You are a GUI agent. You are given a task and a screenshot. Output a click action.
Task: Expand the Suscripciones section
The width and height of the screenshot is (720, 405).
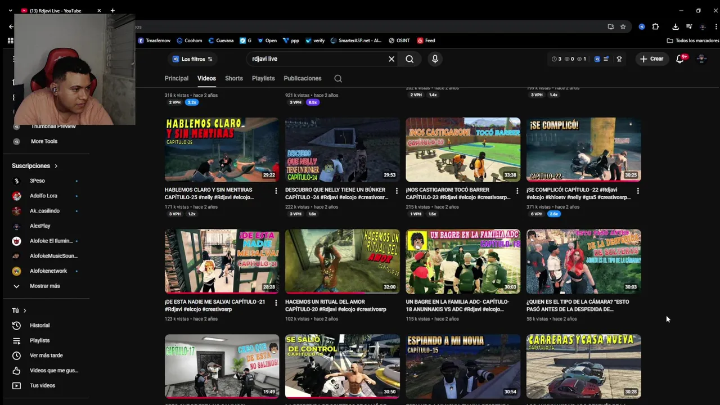(35, 166)
